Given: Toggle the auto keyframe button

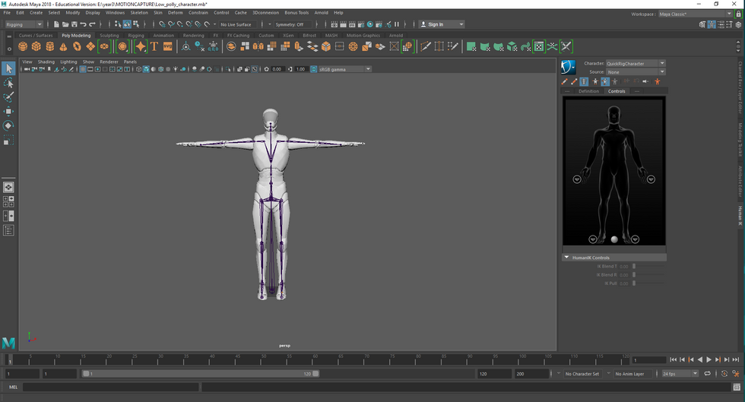Looking at the screenshot, I should tap(724, 374).
